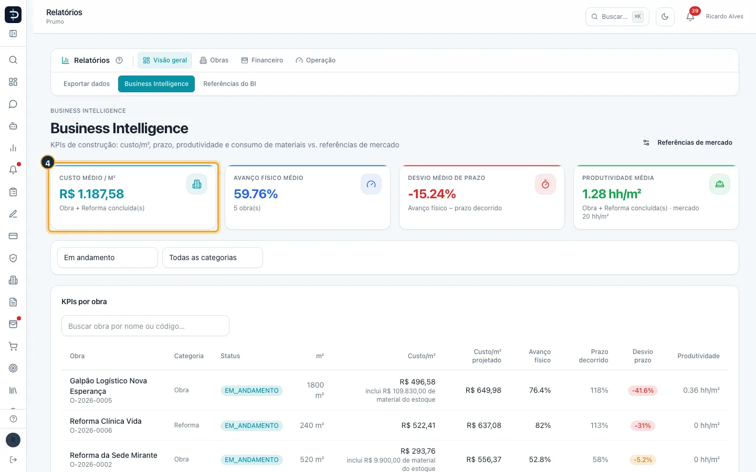Open the Galpão Logístico Nova Esperança row
756x472 pixels.
coord(395,390)
